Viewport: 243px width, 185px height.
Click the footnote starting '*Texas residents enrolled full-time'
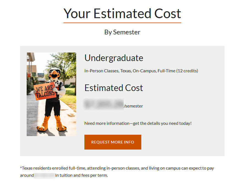click(x=117, y=168)
